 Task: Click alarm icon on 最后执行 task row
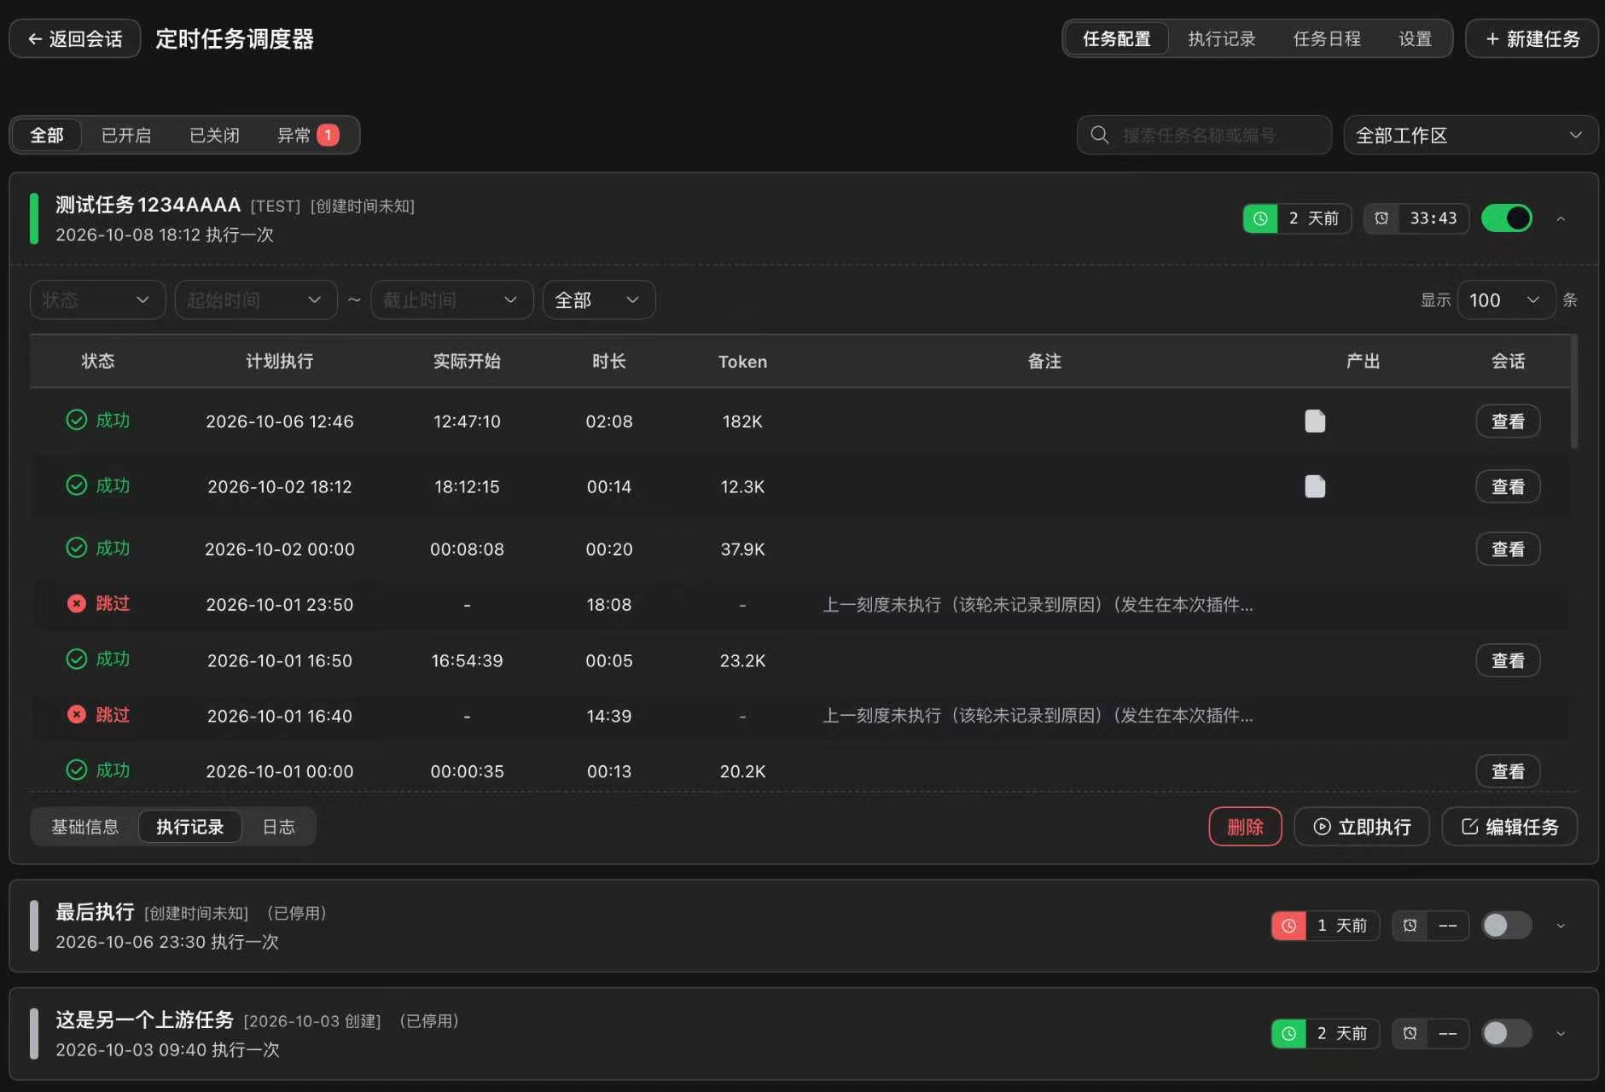pos(1410,926)
